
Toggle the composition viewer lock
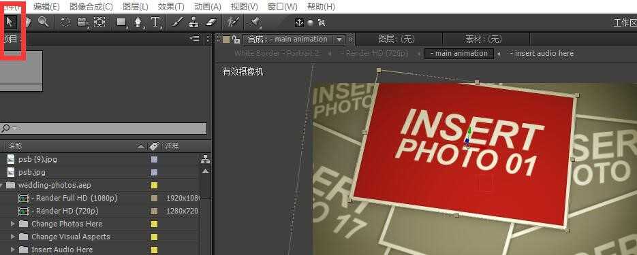pyautogui.click(x=236, y=39)
